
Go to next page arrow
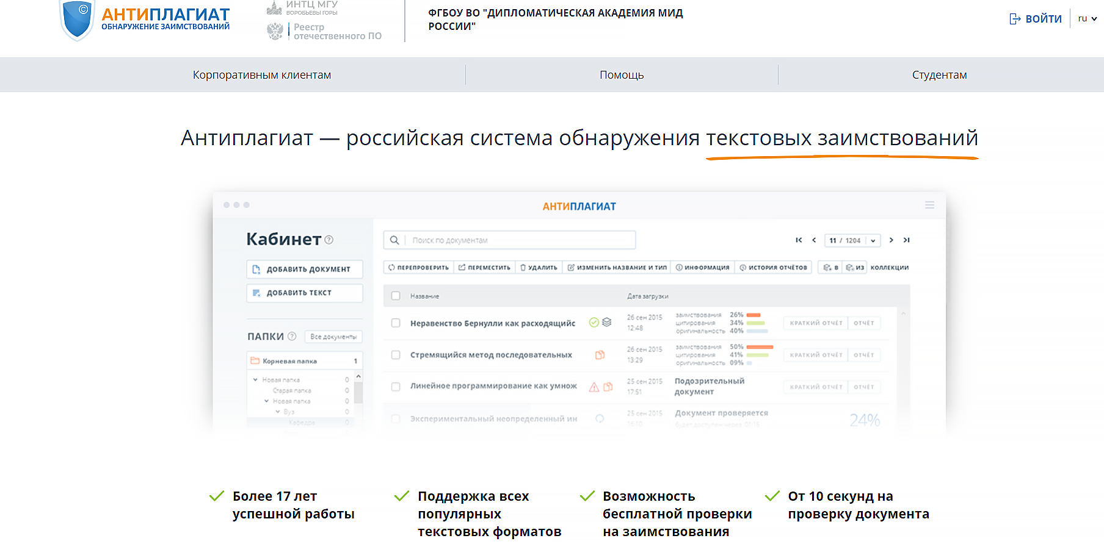pyautogui.click(x=892, y=240)
